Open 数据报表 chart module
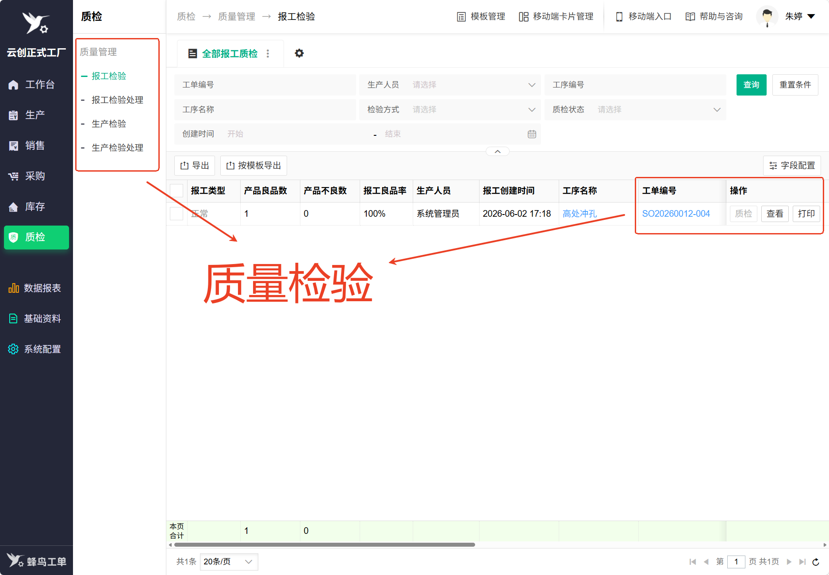The width and height of the screenshot is (829, 575). (35, 288)
